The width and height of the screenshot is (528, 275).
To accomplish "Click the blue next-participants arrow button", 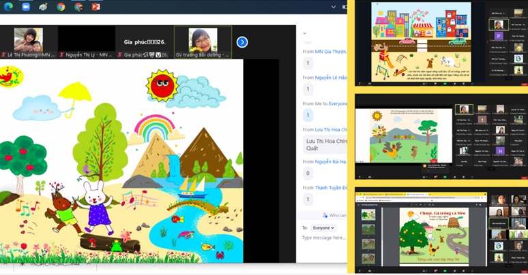I will (241, 42).
